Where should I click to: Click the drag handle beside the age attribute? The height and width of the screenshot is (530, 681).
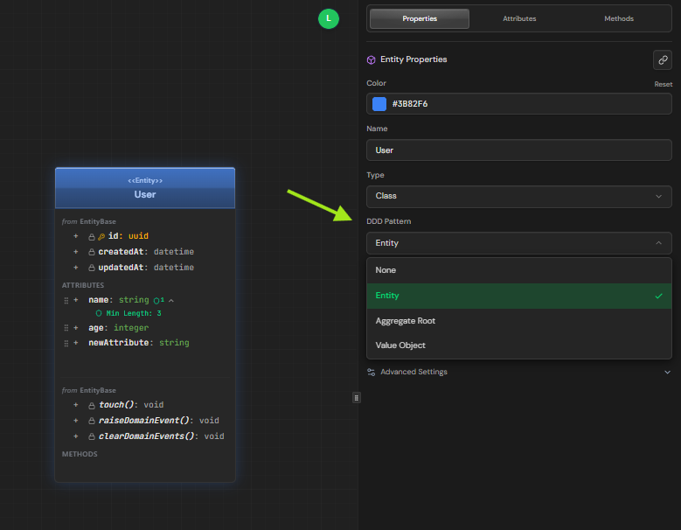66,328
